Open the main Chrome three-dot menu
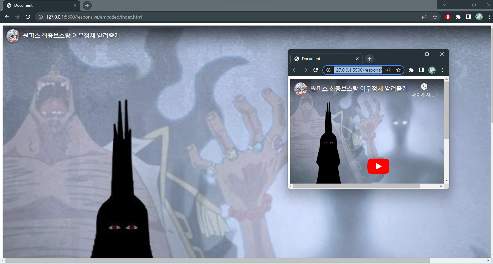 pos(489,17)
